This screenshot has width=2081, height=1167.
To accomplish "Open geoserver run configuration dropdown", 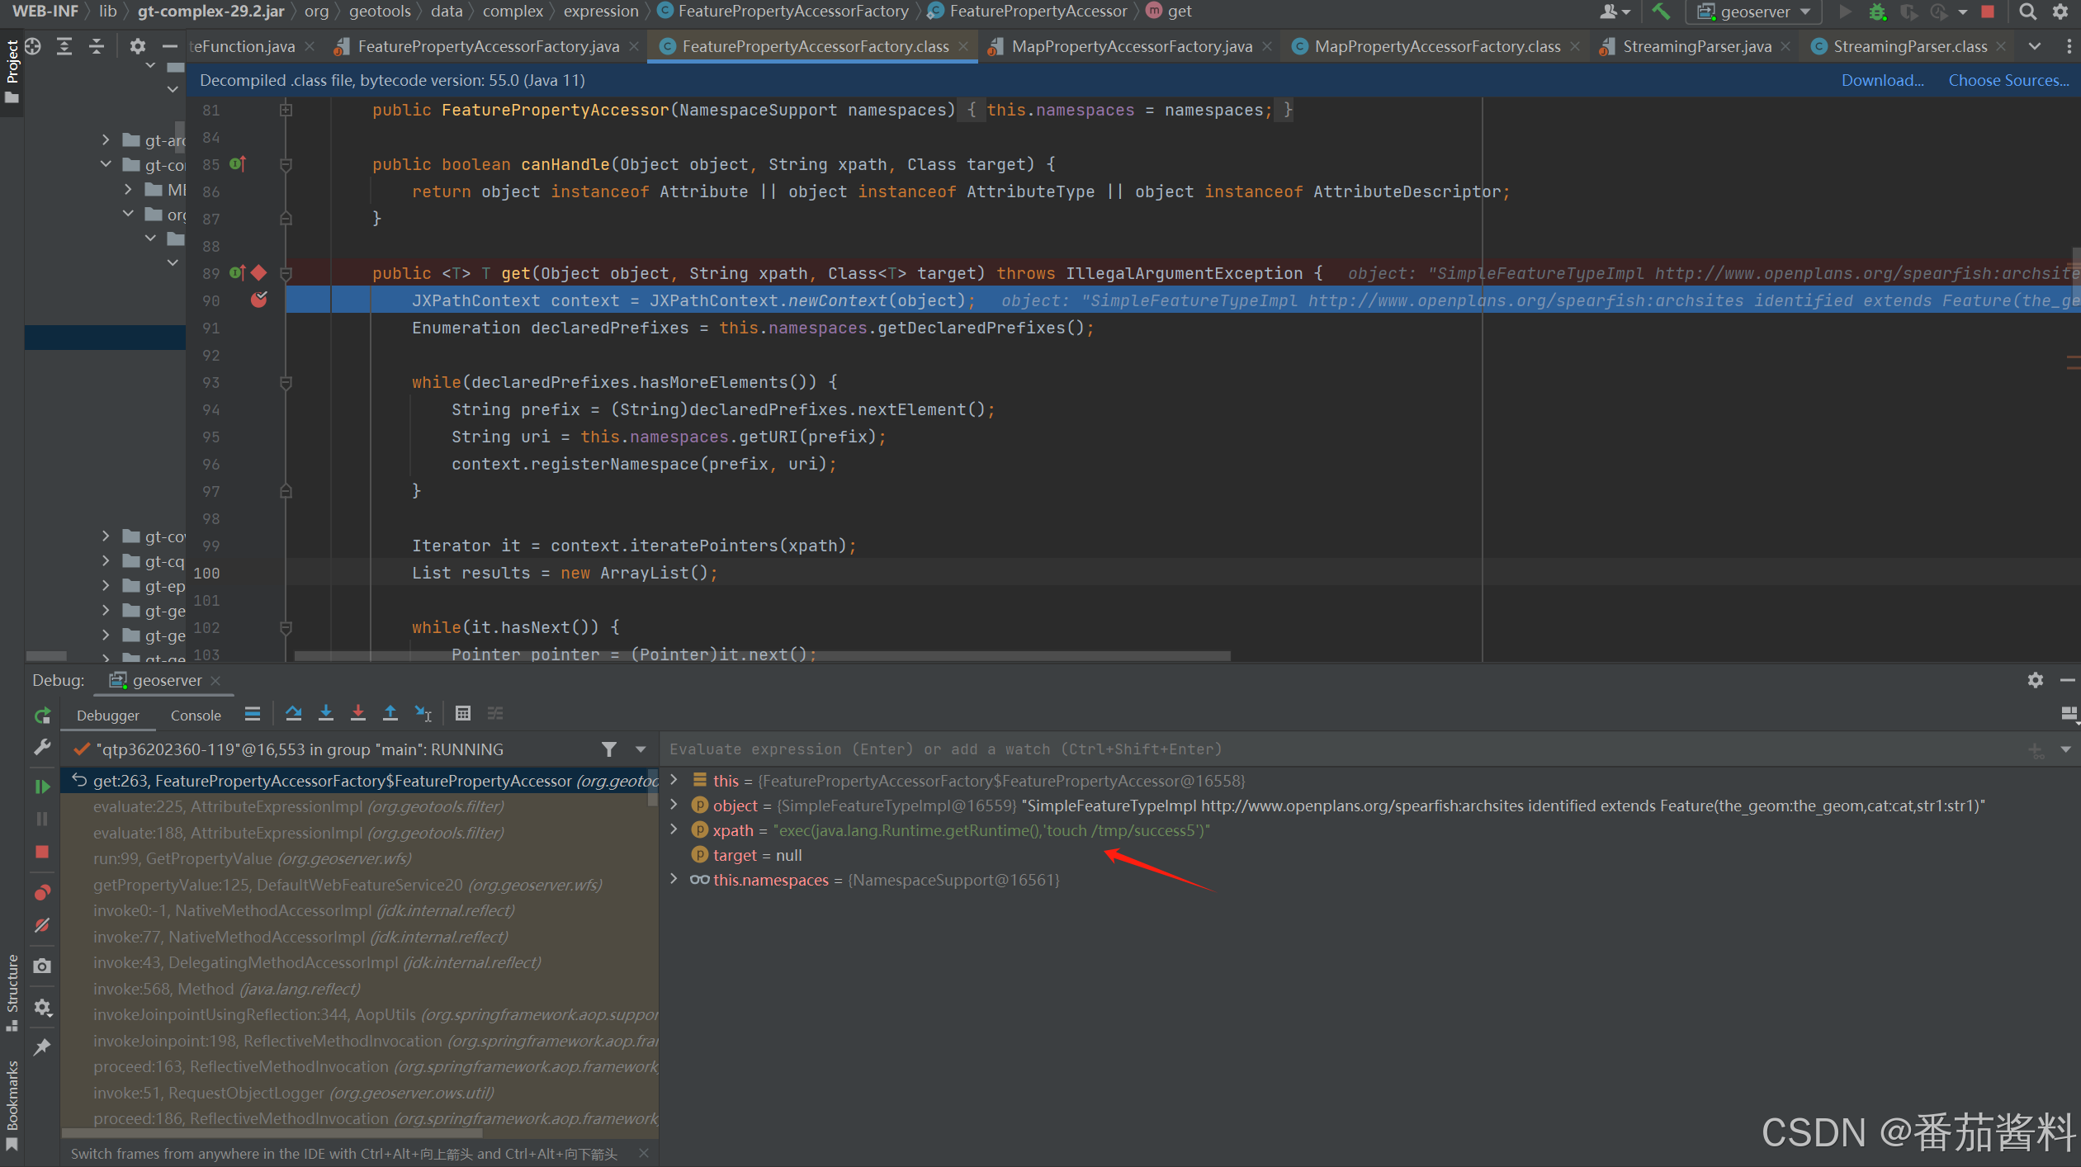I will click(1753, 12).
